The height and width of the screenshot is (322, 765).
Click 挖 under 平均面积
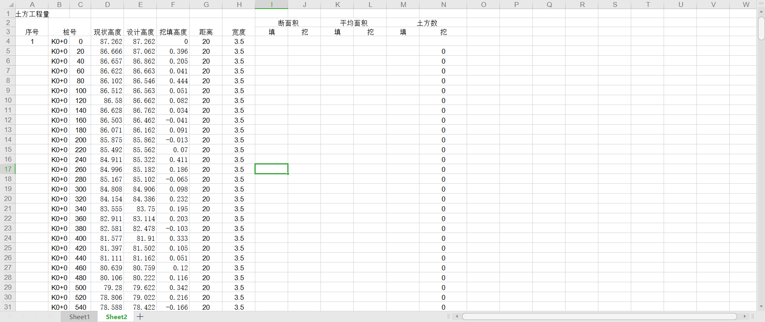[370, 32]
